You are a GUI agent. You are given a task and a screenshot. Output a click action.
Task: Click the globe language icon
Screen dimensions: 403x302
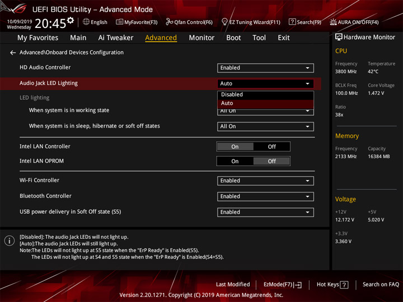pos(86,22)
